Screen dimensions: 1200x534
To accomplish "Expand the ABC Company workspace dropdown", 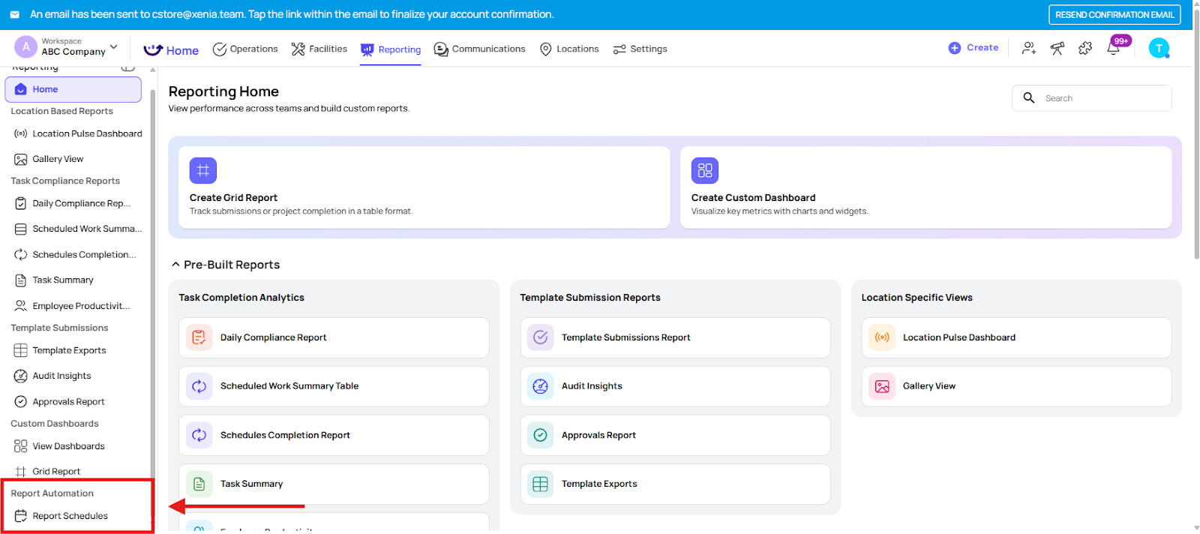I will click(x=114, y=47).
